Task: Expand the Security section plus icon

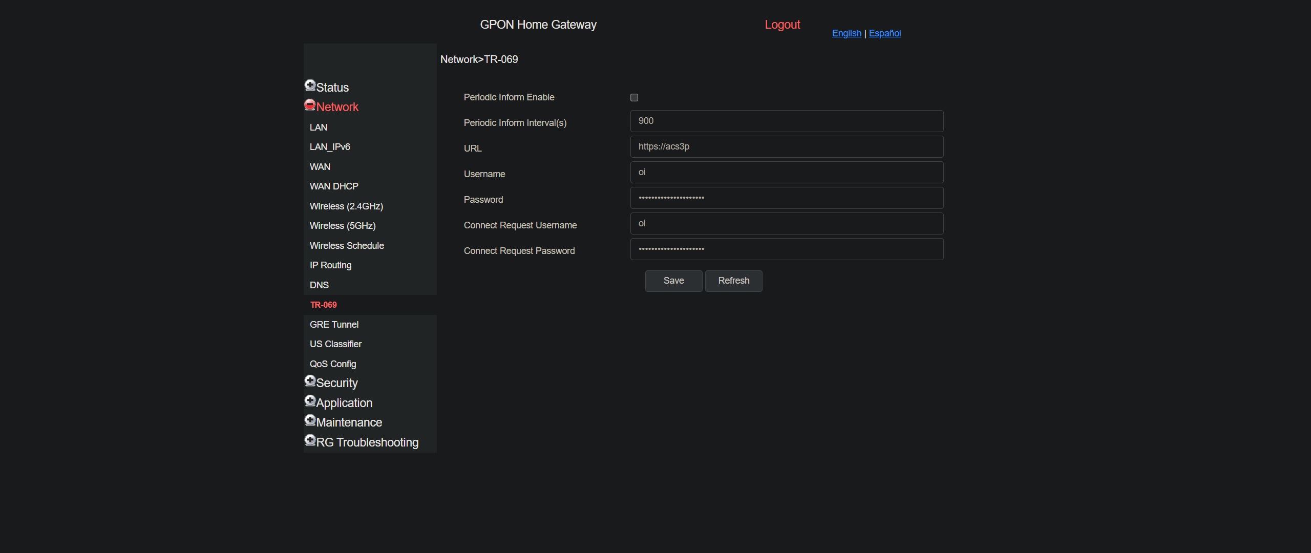Action: point(310,381)
